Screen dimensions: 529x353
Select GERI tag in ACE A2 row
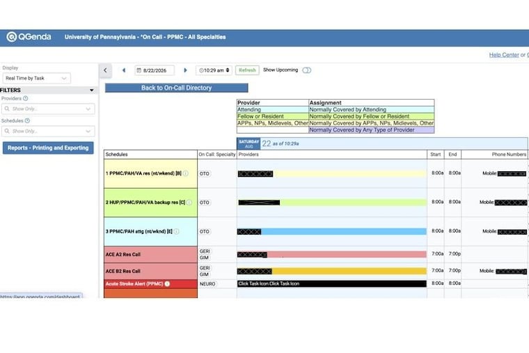tap(205, 251)
